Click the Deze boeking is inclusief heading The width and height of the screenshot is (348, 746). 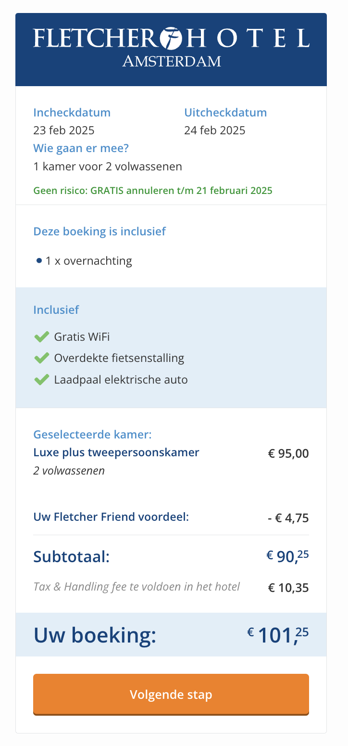pyautogui.click(x=99, y=232)
